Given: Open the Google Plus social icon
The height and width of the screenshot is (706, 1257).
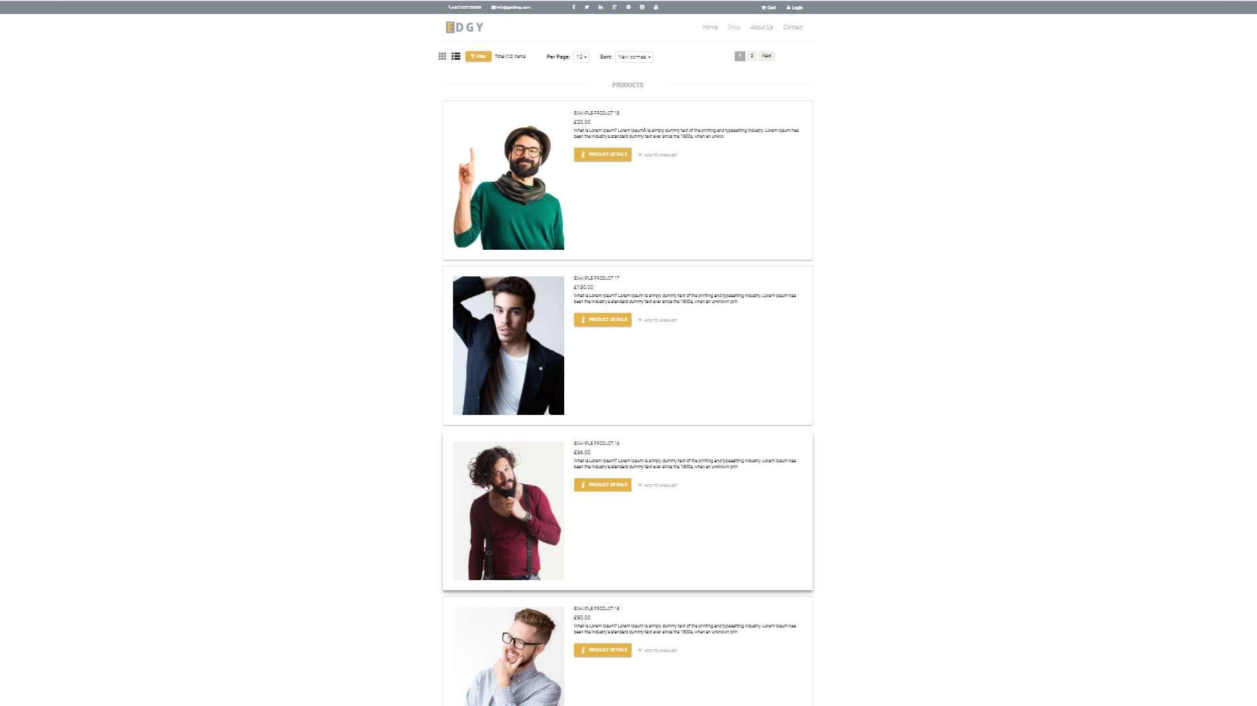Looking at the screenshot, I should [x=614, y=7].
